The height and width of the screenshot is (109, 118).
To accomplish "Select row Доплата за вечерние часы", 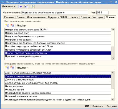I will [58, 76].
